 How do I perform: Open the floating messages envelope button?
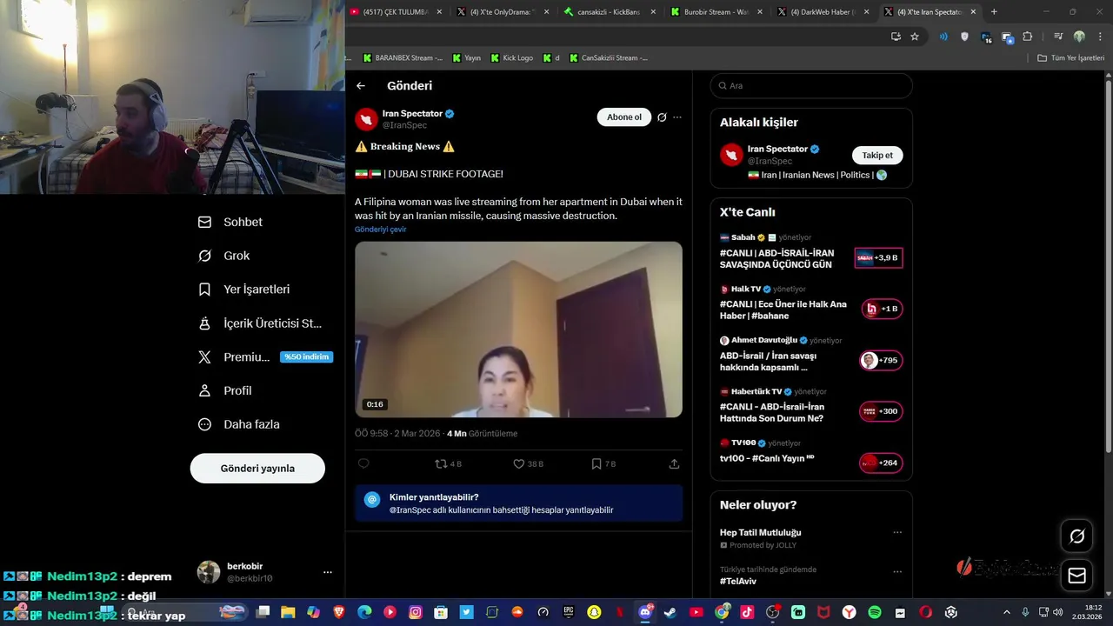point(1076,576)
